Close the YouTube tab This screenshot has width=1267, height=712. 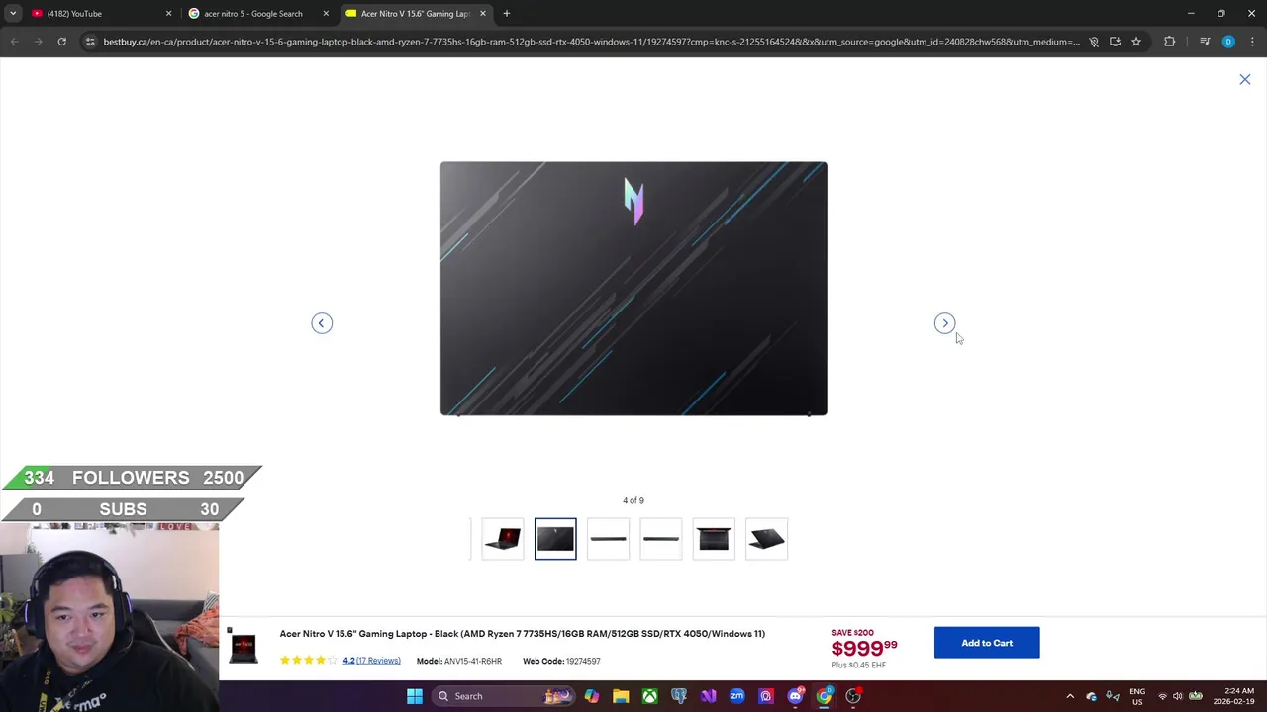168,14
